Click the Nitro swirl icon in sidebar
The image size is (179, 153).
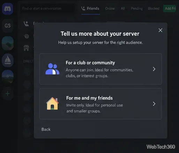(26, 36)
